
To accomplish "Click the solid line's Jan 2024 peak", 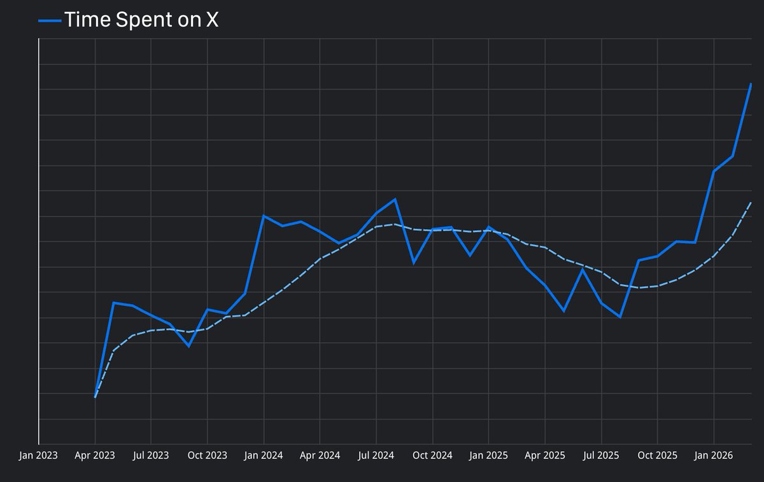I will tap(264, 216).
